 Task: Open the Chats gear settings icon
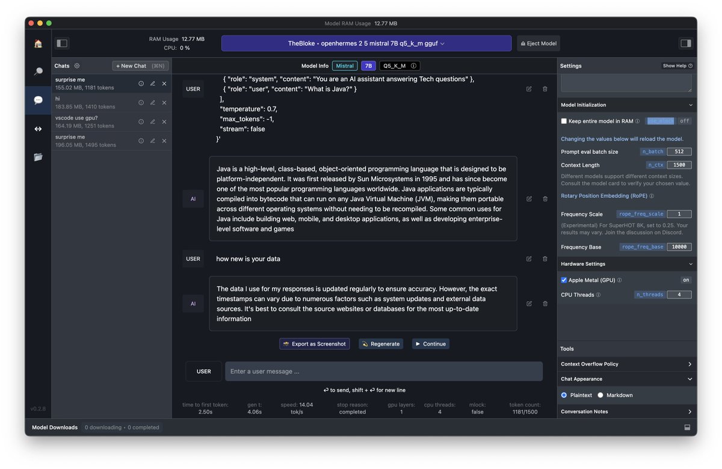[x=77, y=66]
